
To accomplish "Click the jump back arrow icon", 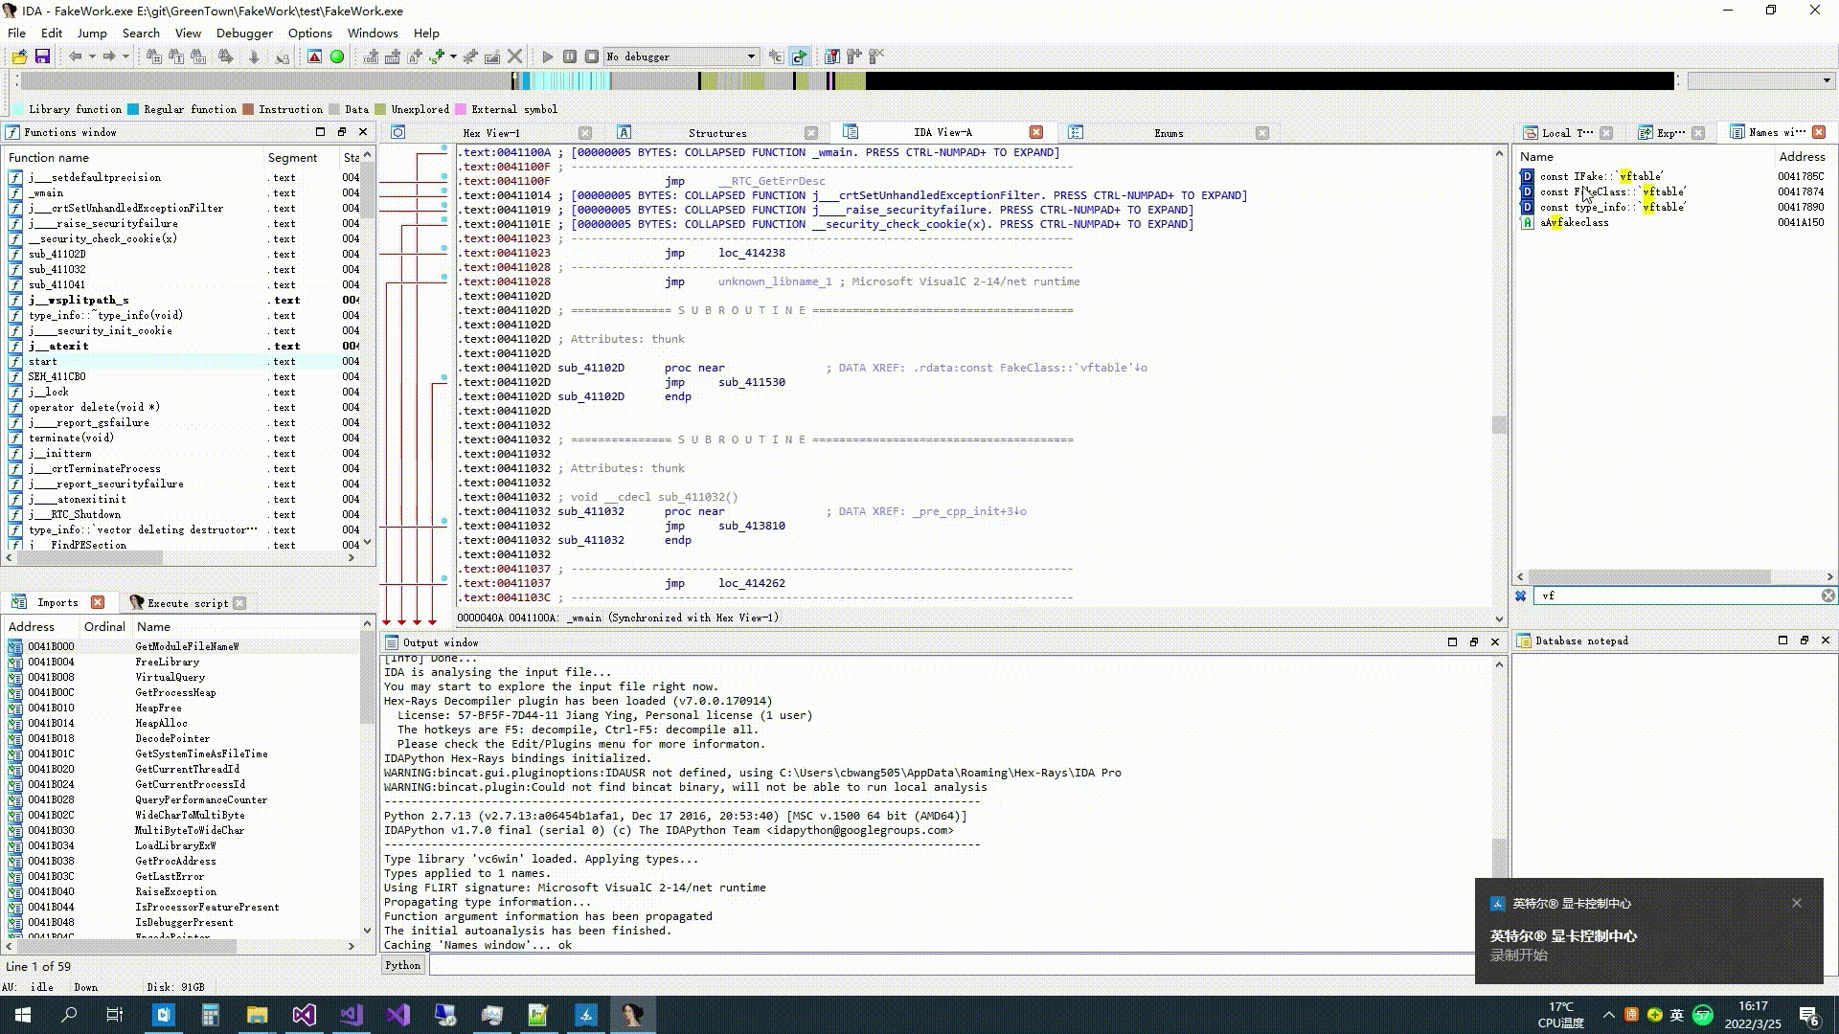I will (75, 56).
